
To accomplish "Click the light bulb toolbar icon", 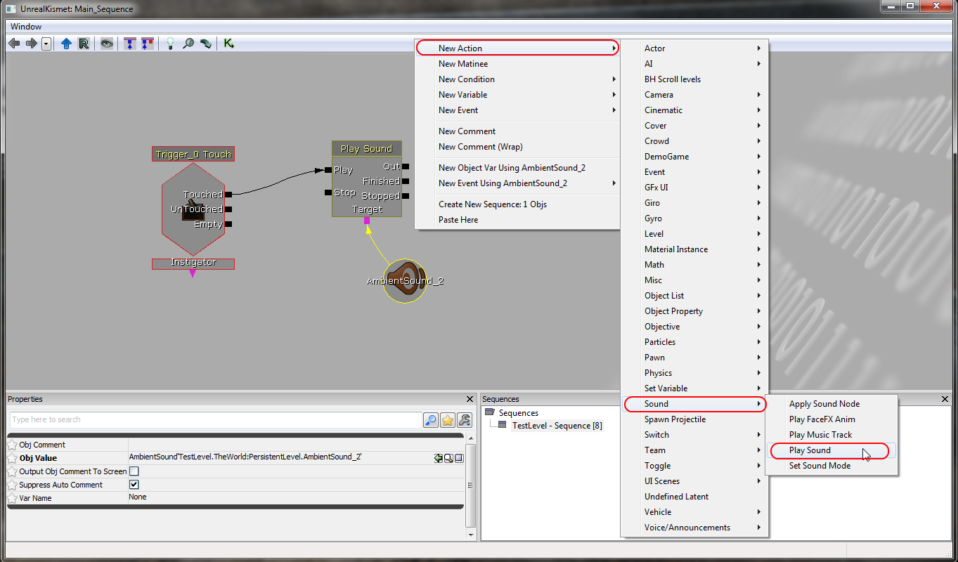I will tap(169, 44).
